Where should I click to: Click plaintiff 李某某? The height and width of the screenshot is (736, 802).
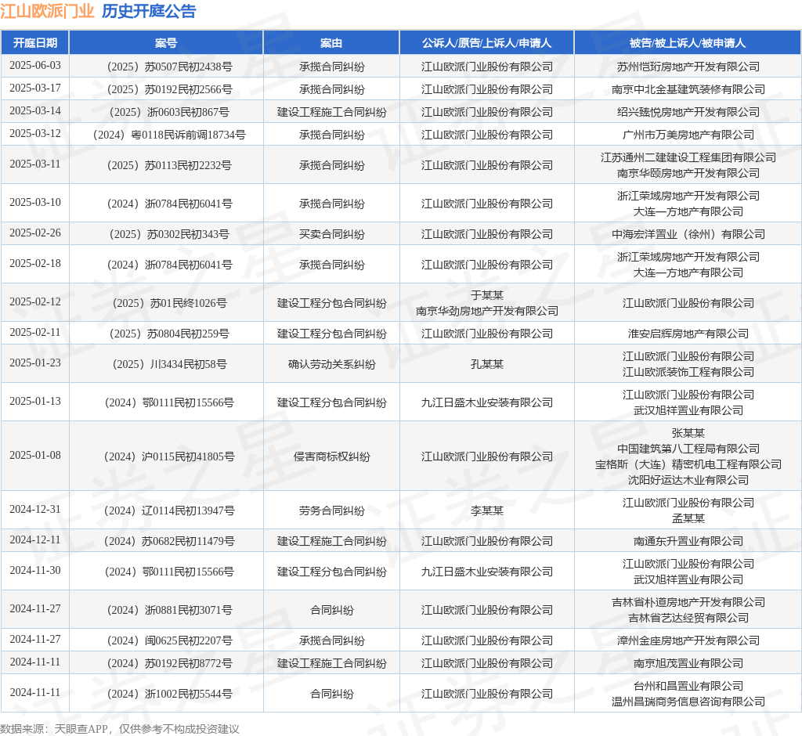pos(487,511)
